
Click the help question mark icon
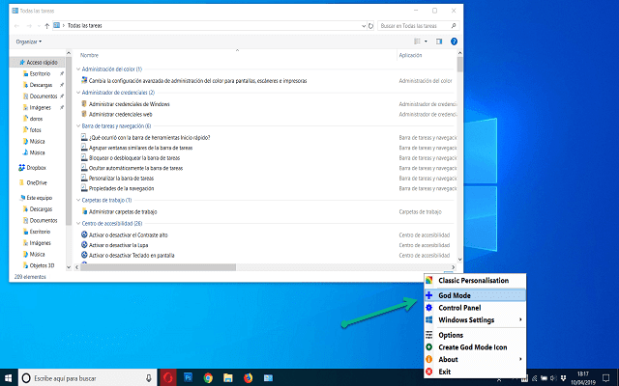pyautogui.click(x=454, y=41)
